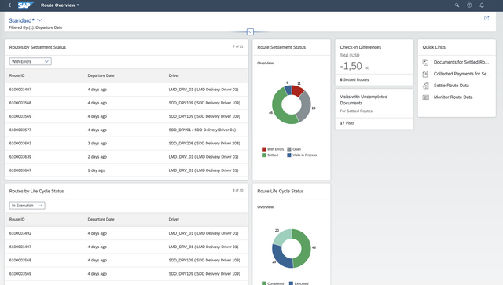
Task: Select Open gray legend swatch
Action: (289, 149)
